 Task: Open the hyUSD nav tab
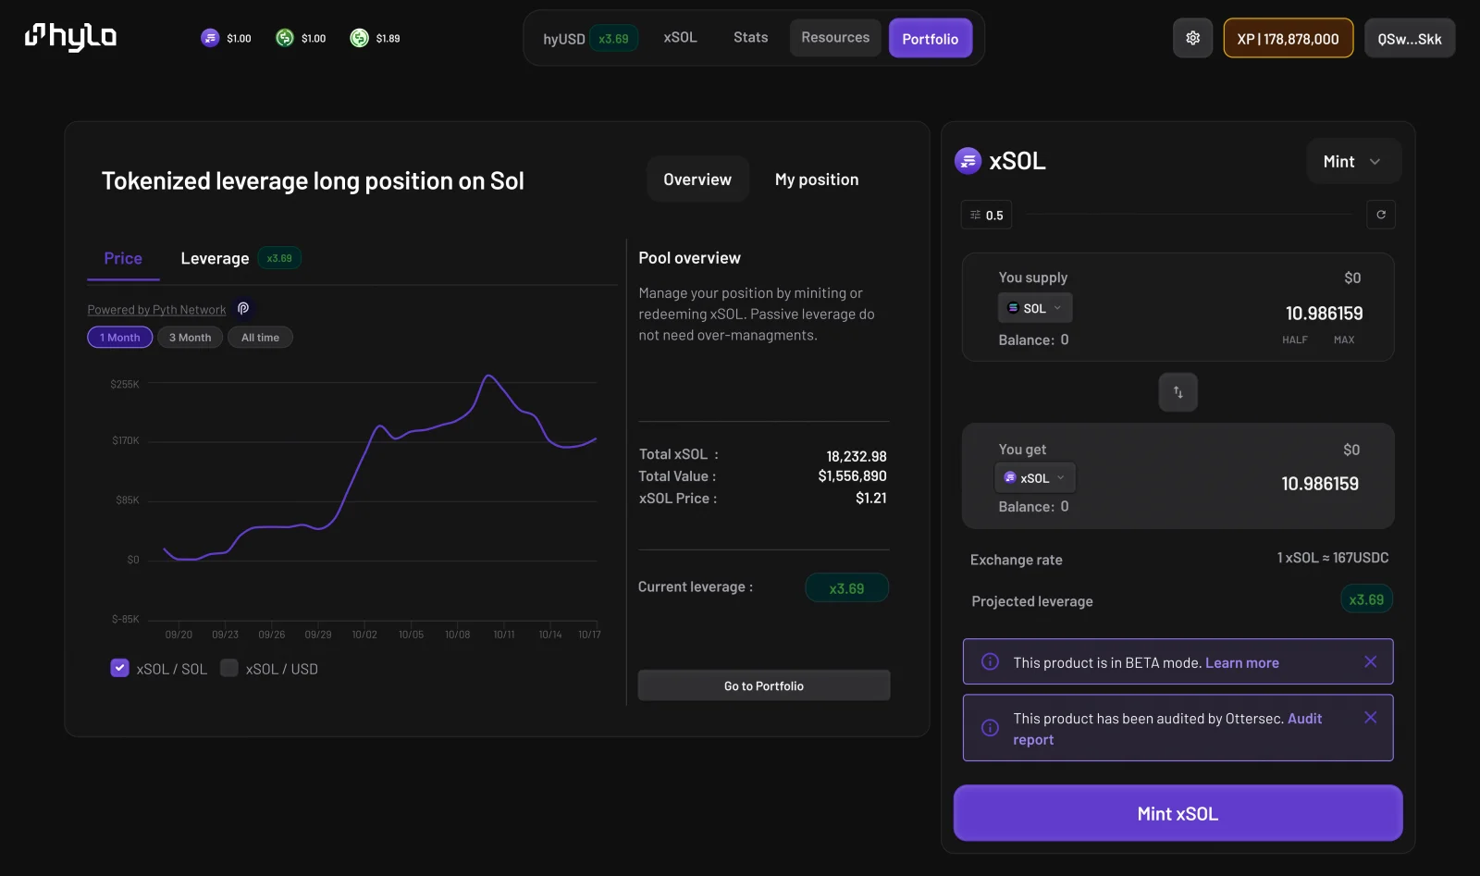[x=564, y=39]
